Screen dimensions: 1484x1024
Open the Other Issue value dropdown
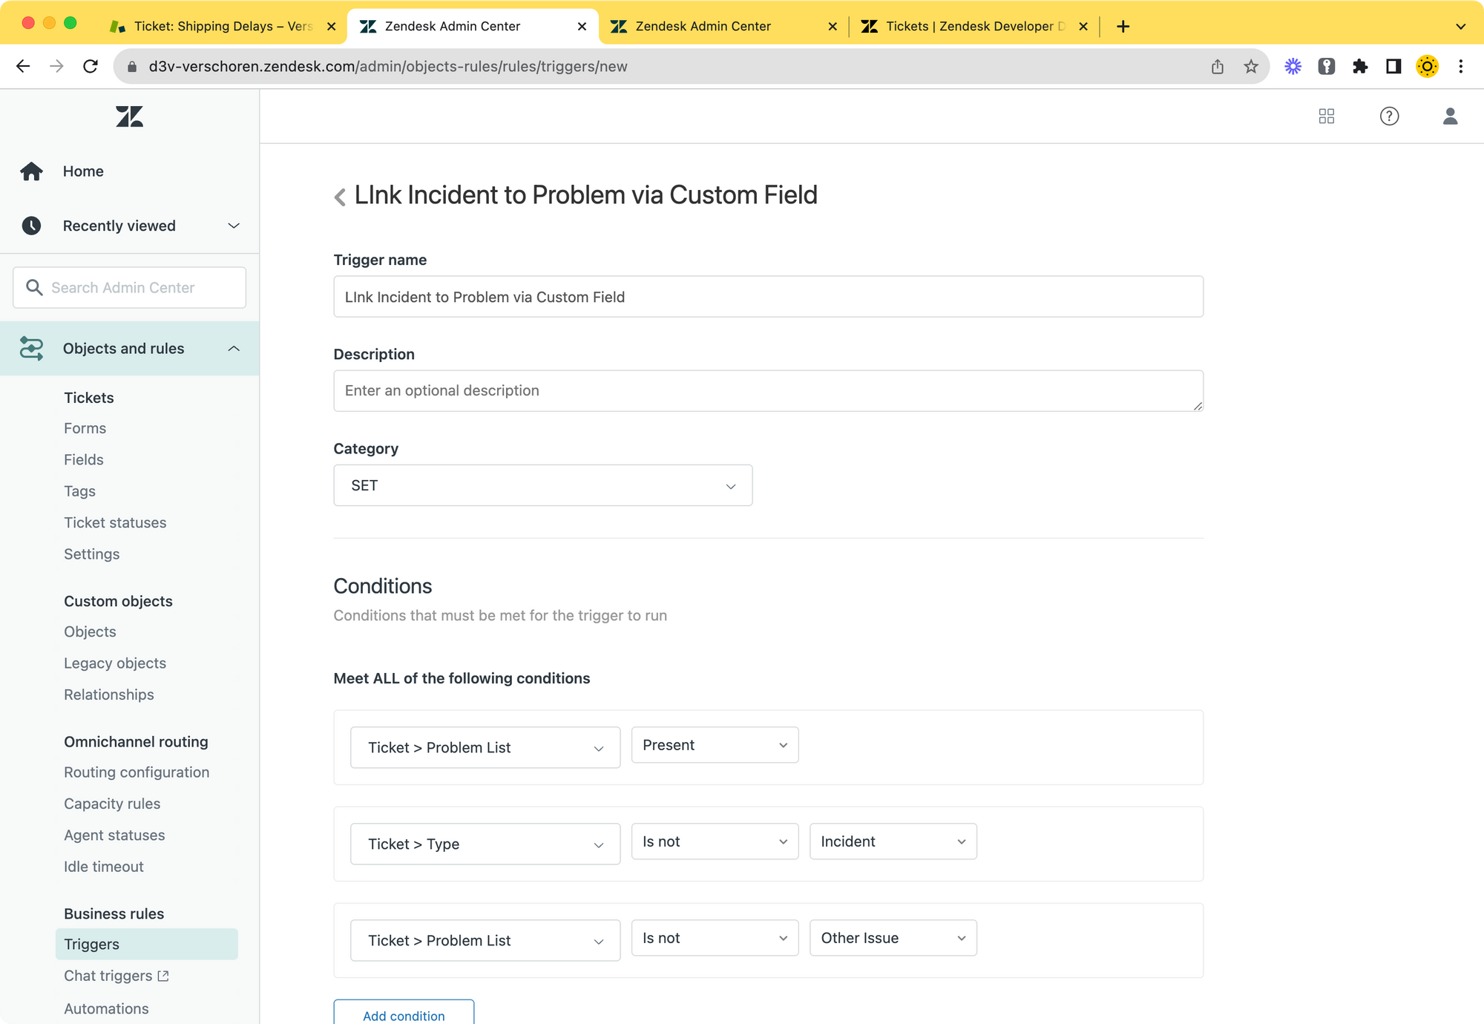coord(893,938)
